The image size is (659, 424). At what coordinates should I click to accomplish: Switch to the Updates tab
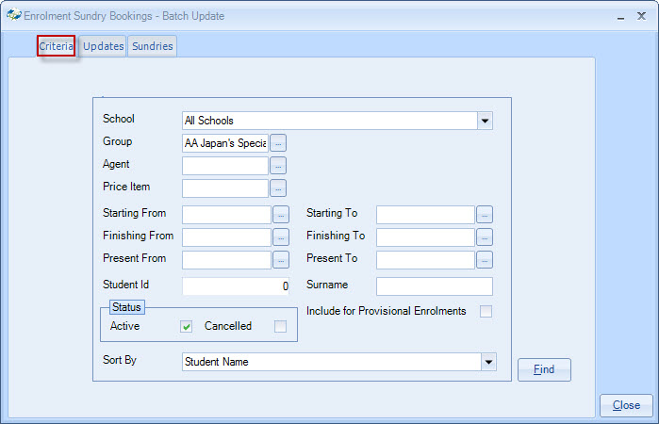pyautogui.click(x=103, y=46)
